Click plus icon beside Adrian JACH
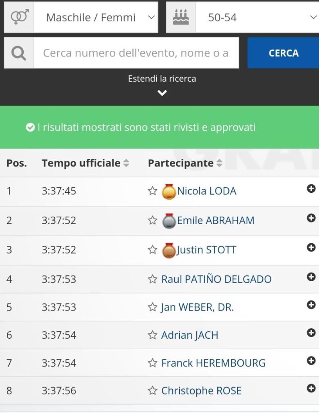Viewport: 319px width, 413px height. [311, 333]
